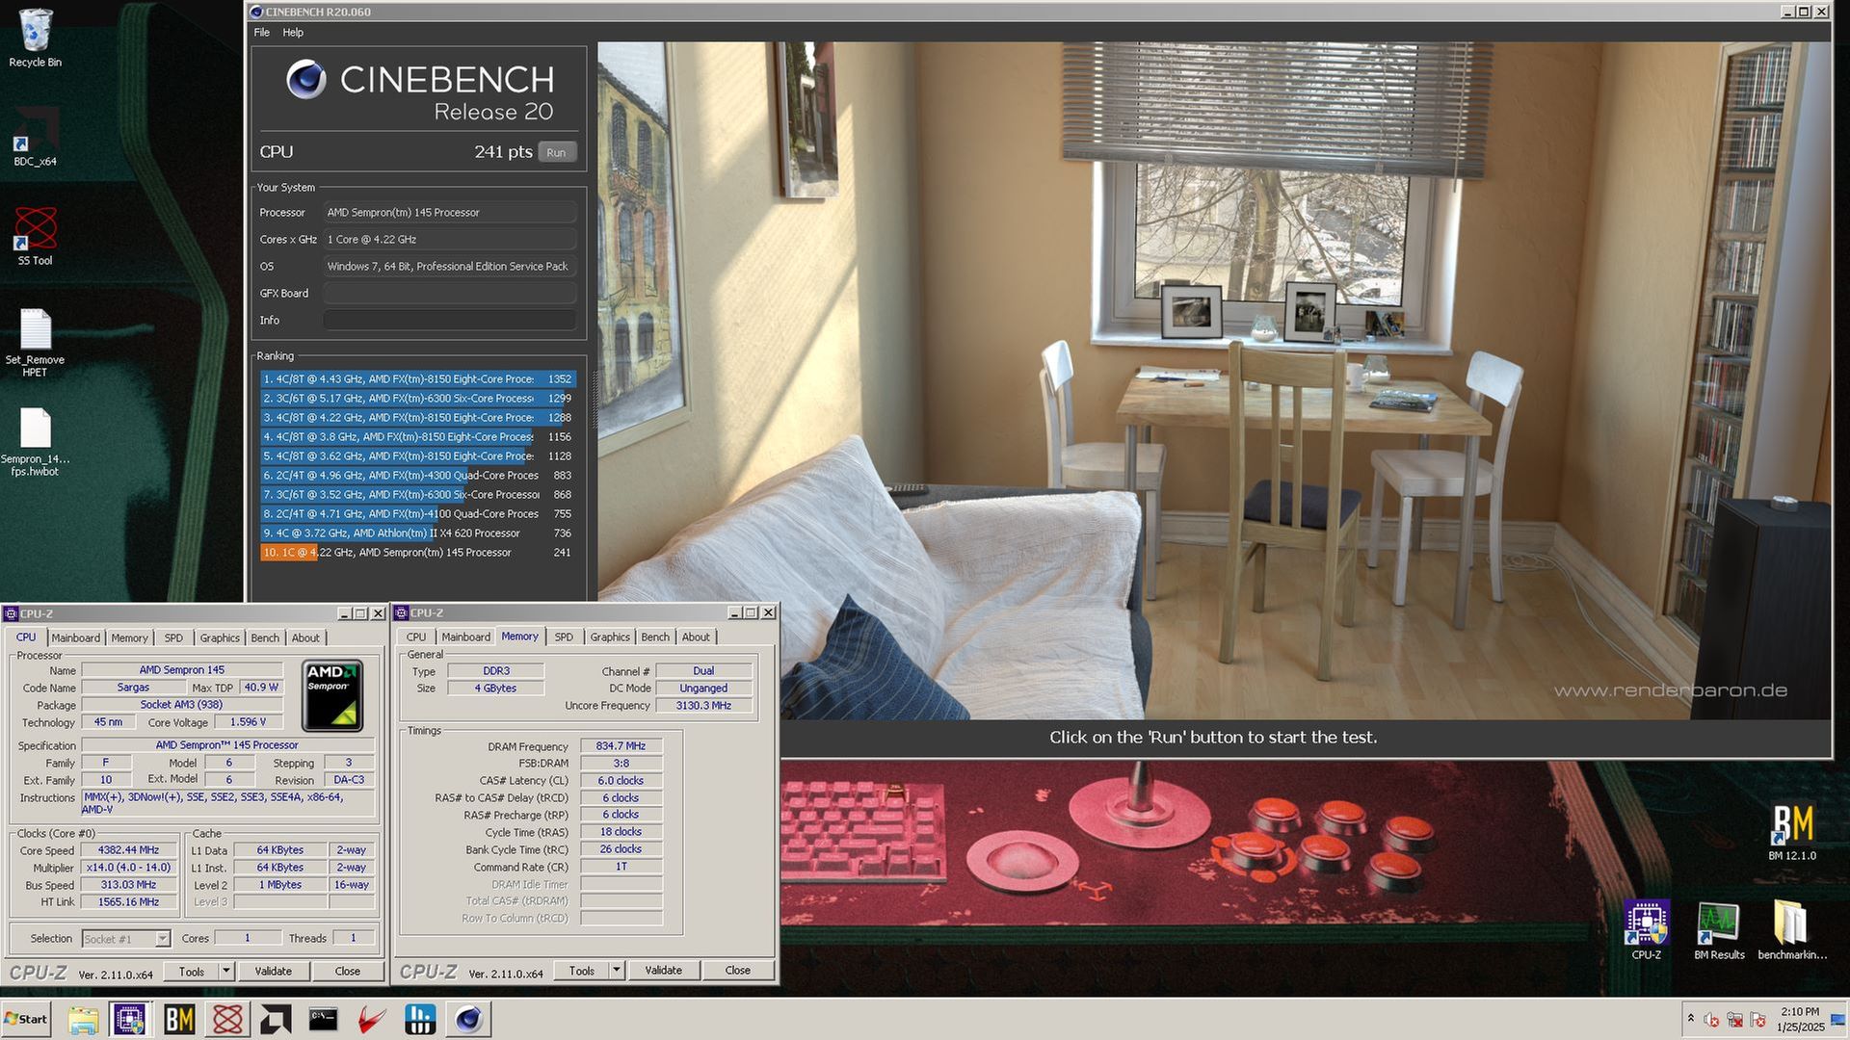This screenshot has width=1850, height=1040.
Task: Switch to Mainboard tab in left CPU-Z window
Action: coord(75,638)
